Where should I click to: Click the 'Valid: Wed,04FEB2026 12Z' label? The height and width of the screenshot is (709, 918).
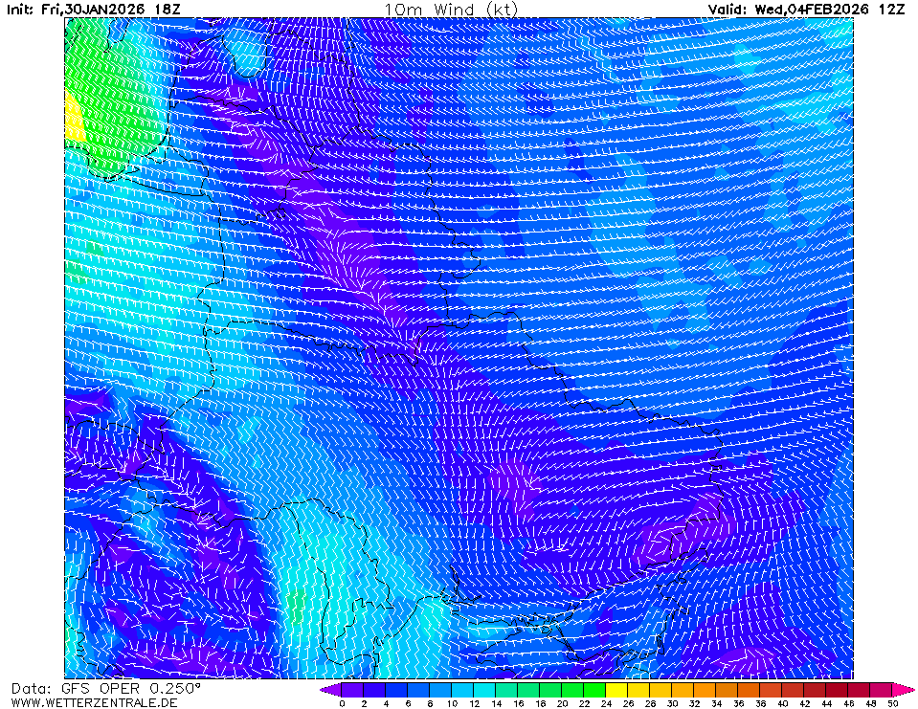tap(805, 9)
